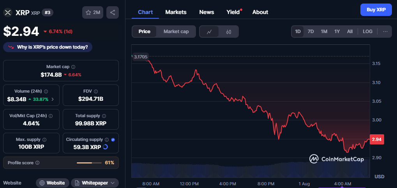This screenshot has height=188, width=397.
Task: Open the share icon button
Action: pyautogui.click(x=113, y=13)
